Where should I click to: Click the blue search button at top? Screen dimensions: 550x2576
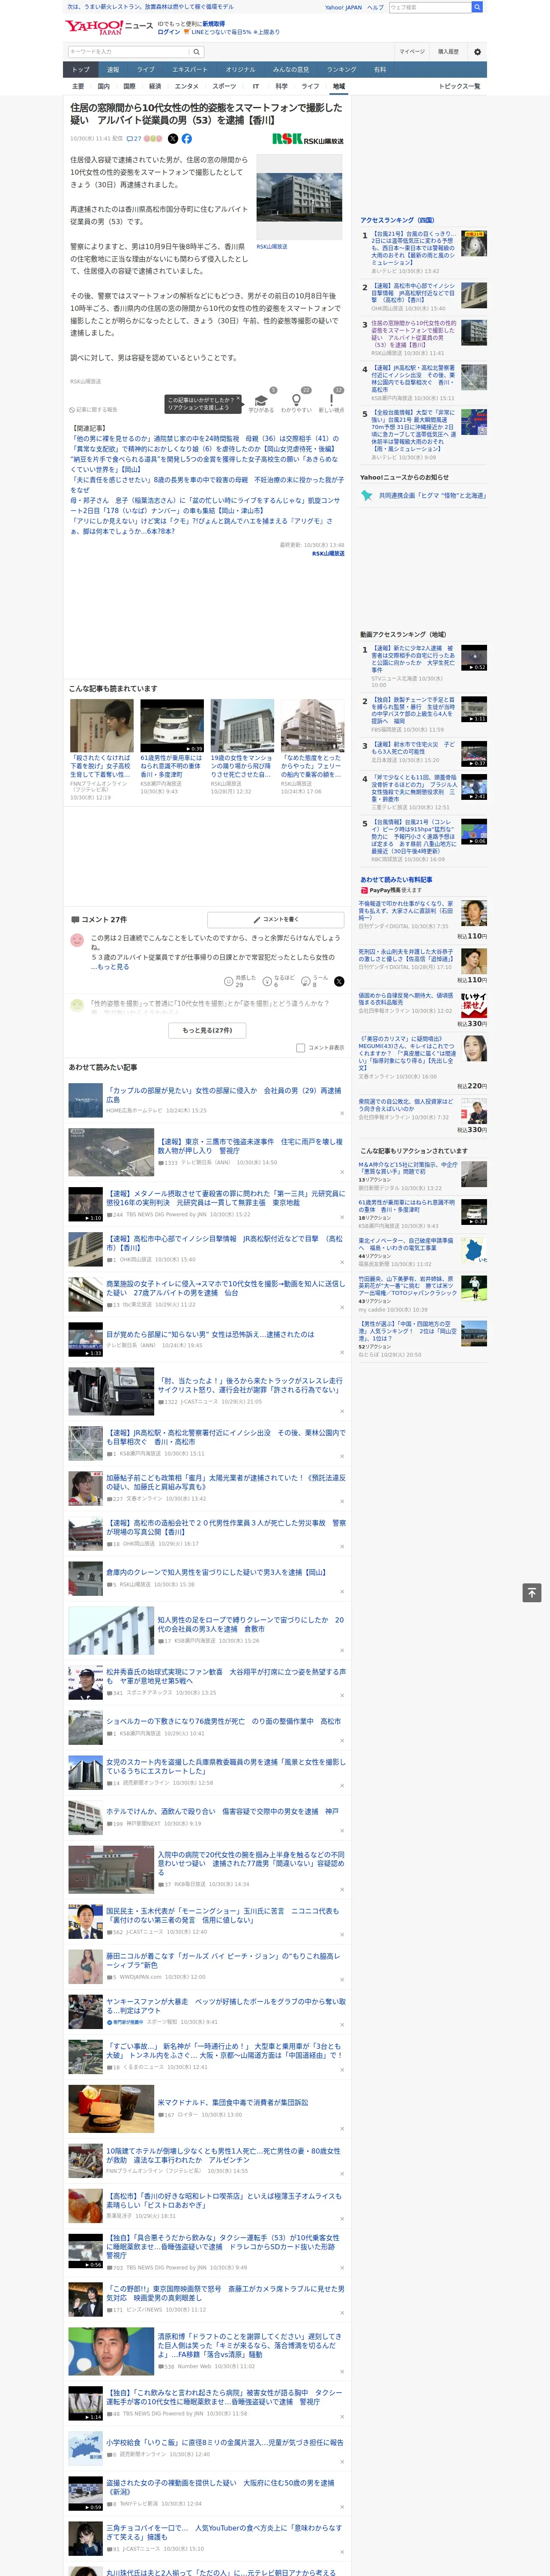pyautogui.click(x=477, y=7)
